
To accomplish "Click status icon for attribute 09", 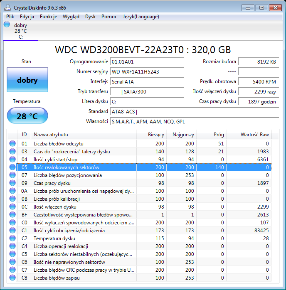I will coord(12,183).
